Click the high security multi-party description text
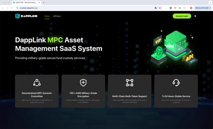 coord(37,101)
